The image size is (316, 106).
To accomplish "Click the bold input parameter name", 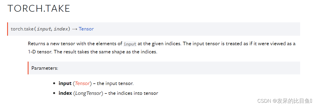I will click(65, 83).
